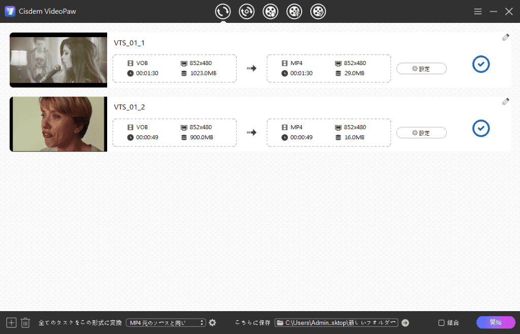
Task: Close the VideoPaw window
Action: pos(509,12)
